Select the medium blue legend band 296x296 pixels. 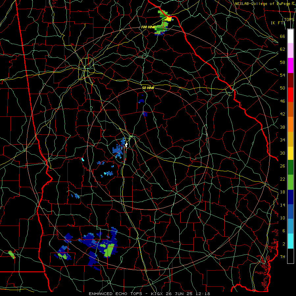[290, 211]
